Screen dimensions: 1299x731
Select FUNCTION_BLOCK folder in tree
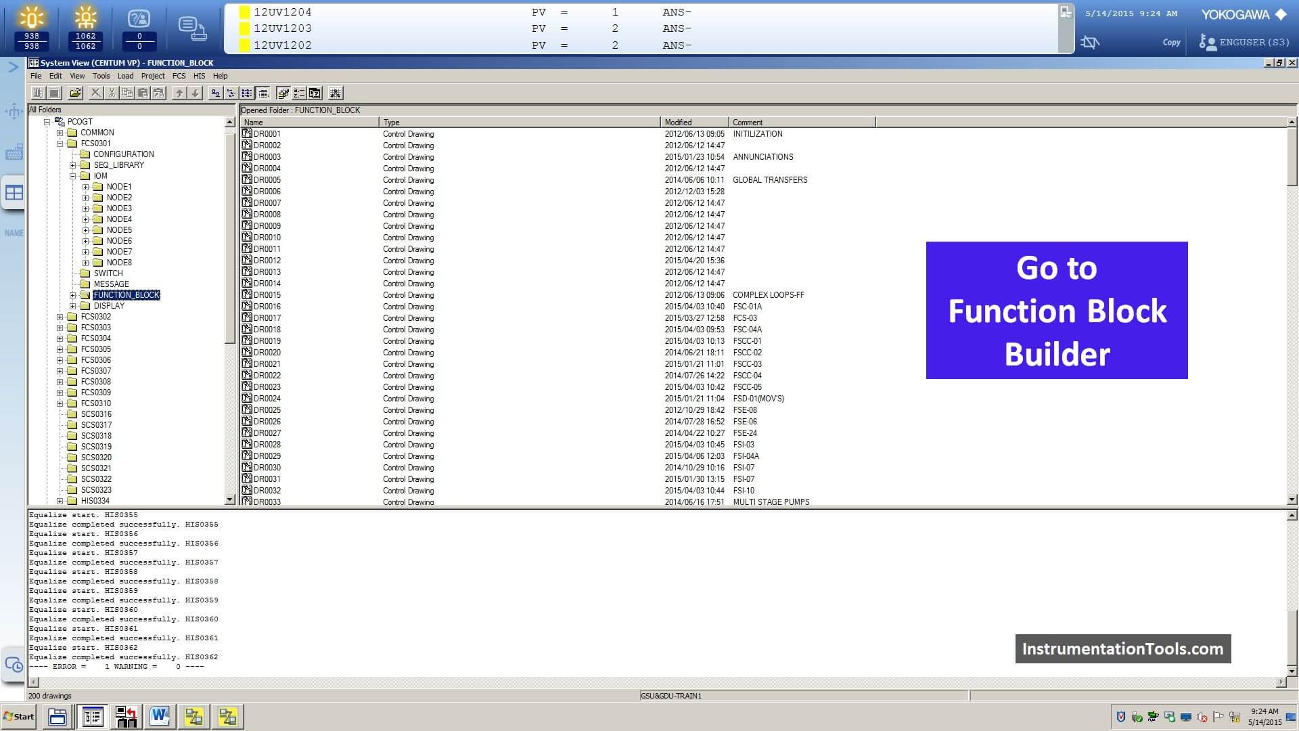pos(127,294)
